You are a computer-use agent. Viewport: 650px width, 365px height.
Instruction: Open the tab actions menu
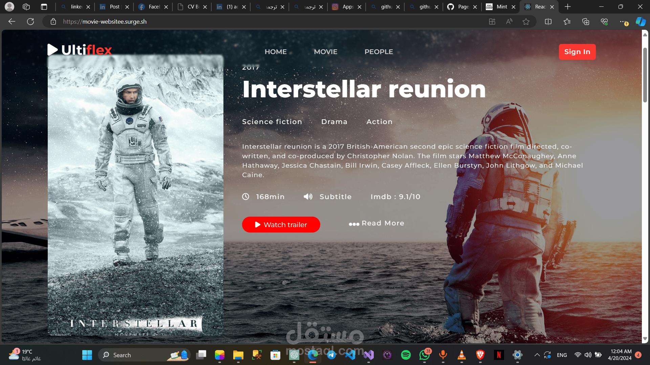pyautogui.click(x=44, y=7)
